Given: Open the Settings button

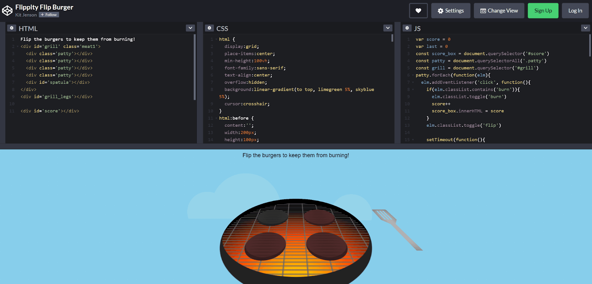Looking at the screenshot, I should point(450,11).
